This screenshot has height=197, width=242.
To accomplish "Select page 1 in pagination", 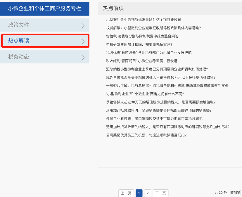I will (x=139, y=193).
